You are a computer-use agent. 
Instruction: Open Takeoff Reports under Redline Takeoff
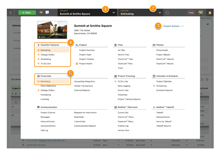click(163, 126)
